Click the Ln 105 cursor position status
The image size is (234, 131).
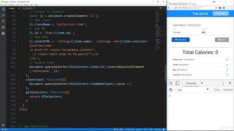pos(129,130)
